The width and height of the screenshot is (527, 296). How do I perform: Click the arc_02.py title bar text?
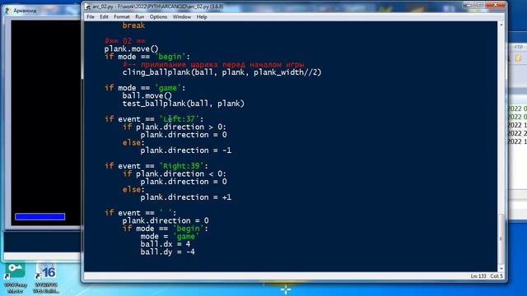coord(158,7)
